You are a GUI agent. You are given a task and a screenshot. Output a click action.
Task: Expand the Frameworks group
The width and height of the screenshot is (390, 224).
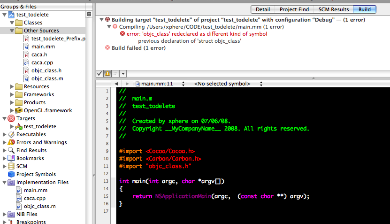coord(12,94)
